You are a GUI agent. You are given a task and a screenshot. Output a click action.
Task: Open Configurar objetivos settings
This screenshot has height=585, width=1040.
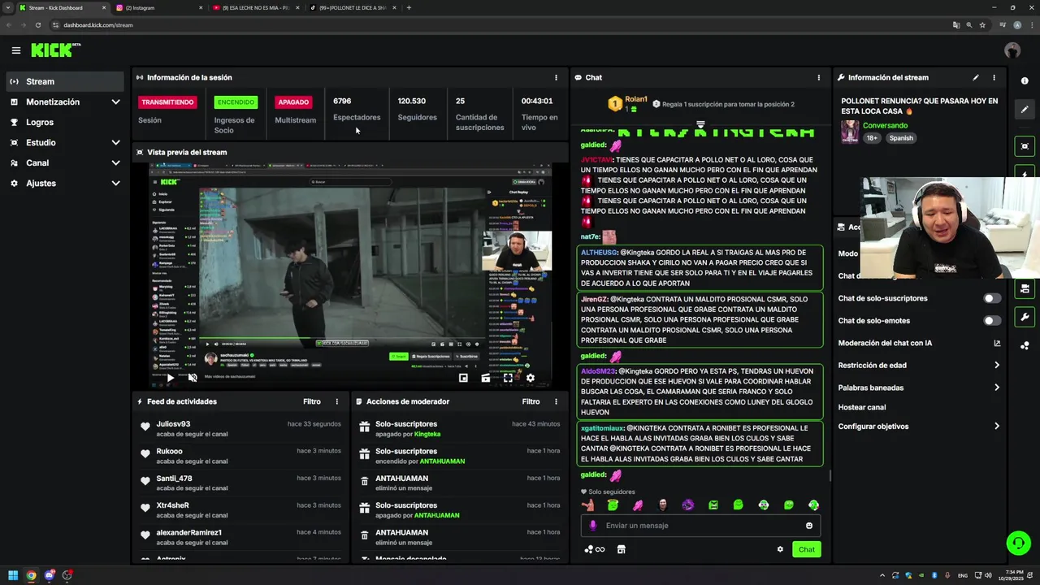pyautogui.click(x=919, y=427)
